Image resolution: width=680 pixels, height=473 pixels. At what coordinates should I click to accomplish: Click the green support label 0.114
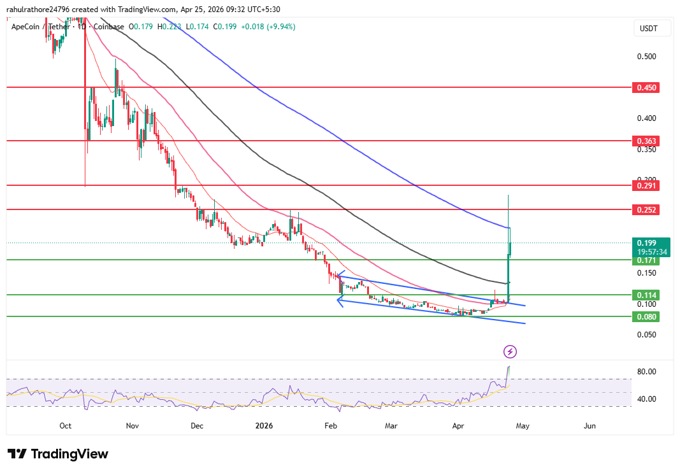(x=646, y=295)
